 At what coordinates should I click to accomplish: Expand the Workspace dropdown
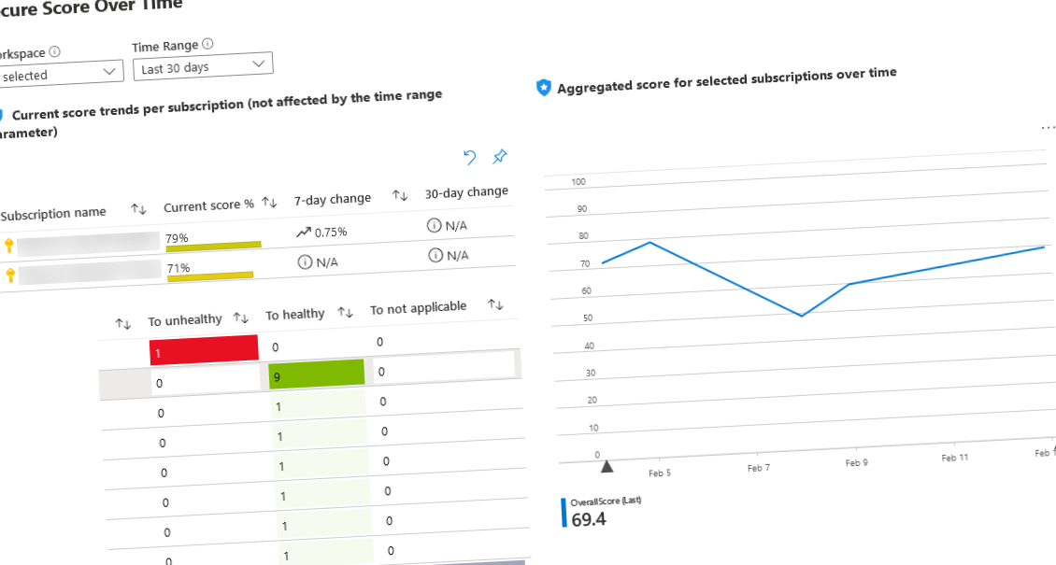pos(60,74)
